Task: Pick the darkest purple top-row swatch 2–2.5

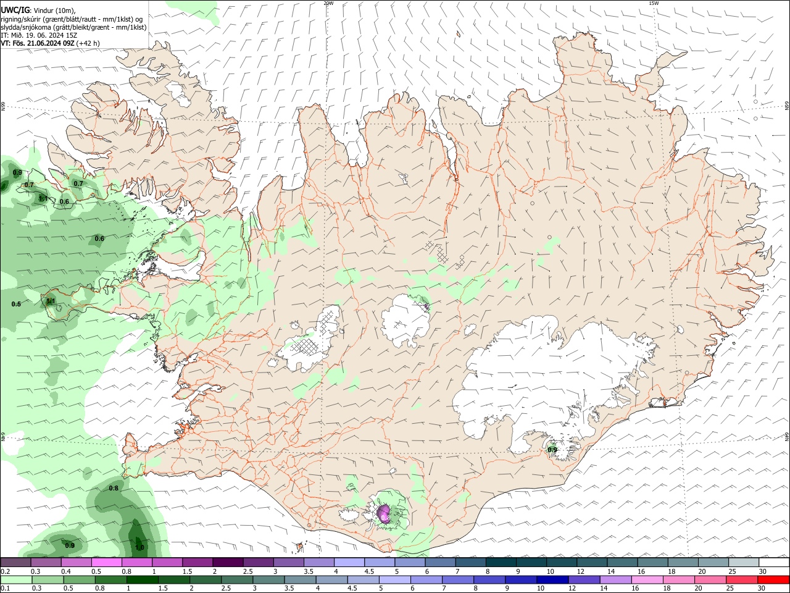Action: click(x=228, y=562)
